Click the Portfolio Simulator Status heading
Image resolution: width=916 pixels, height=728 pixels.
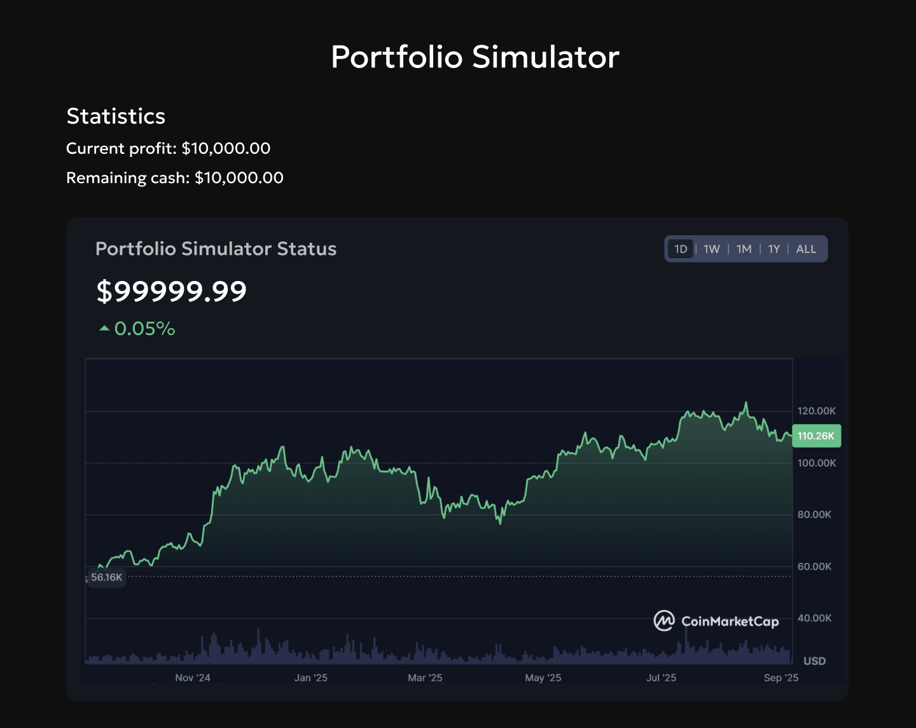click(x=216, y=249)
